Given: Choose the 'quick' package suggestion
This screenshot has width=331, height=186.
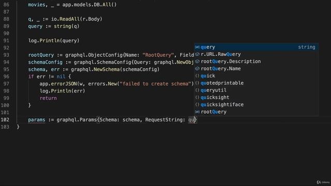Looking at the screenshot, I should point(256,76).
